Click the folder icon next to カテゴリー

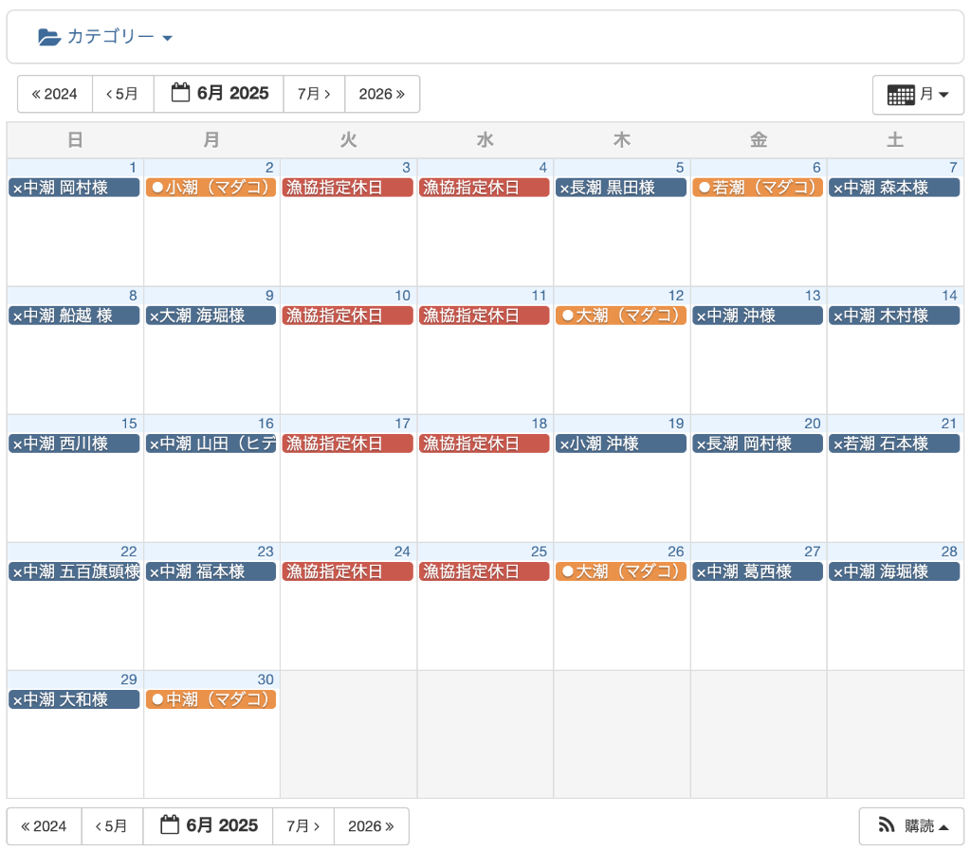(49, 37)
